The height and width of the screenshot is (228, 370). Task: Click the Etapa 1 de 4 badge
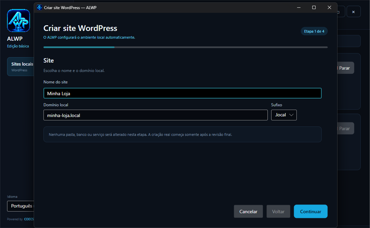pyautogui.click(x=314, y=31)
